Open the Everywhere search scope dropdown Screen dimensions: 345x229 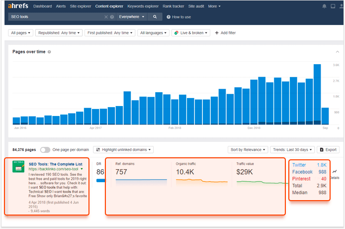[x=132, y=17]
